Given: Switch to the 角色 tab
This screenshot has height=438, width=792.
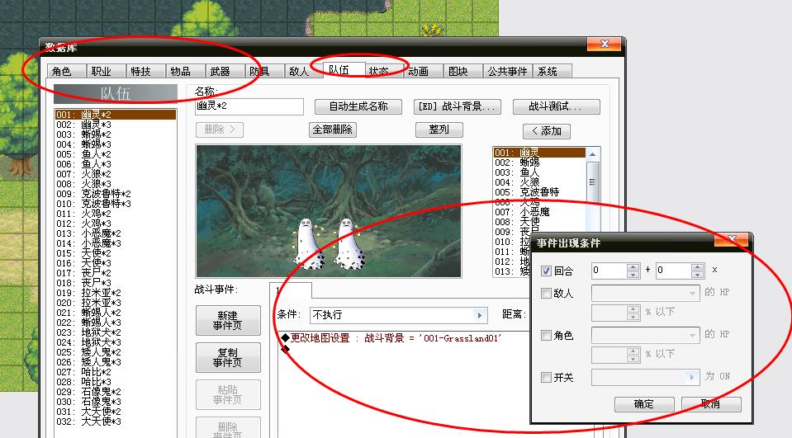Looking at the screenshot, I should coord(66,71).
